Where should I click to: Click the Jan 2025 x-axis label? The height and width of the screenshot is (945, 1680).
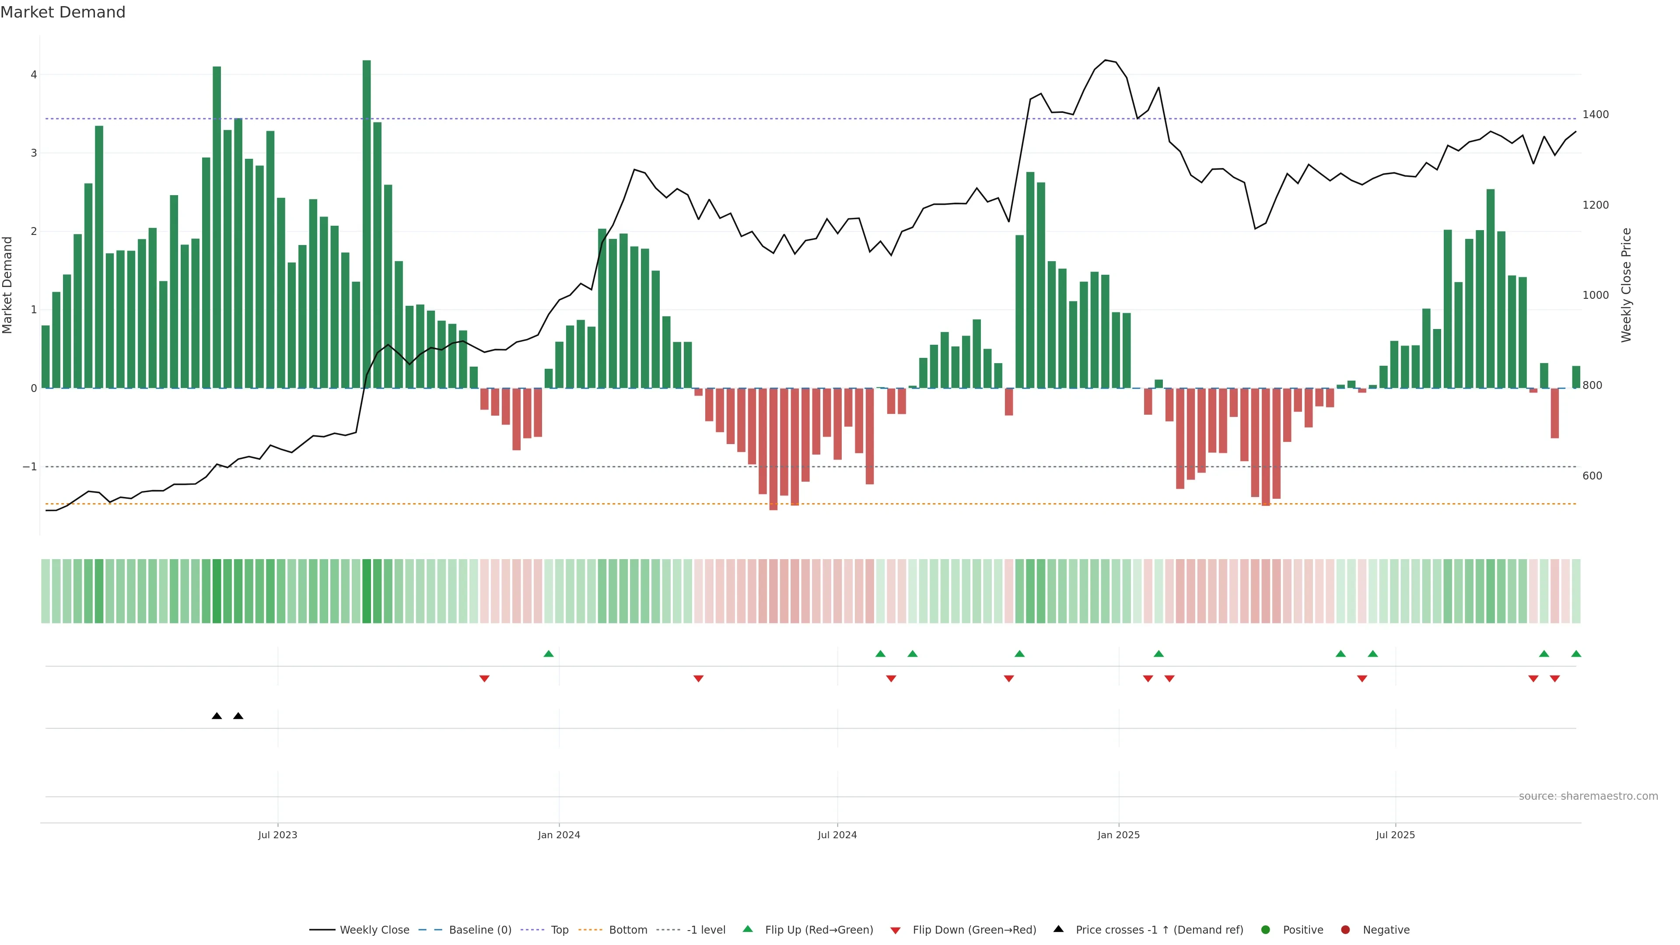coord(1119,836)
